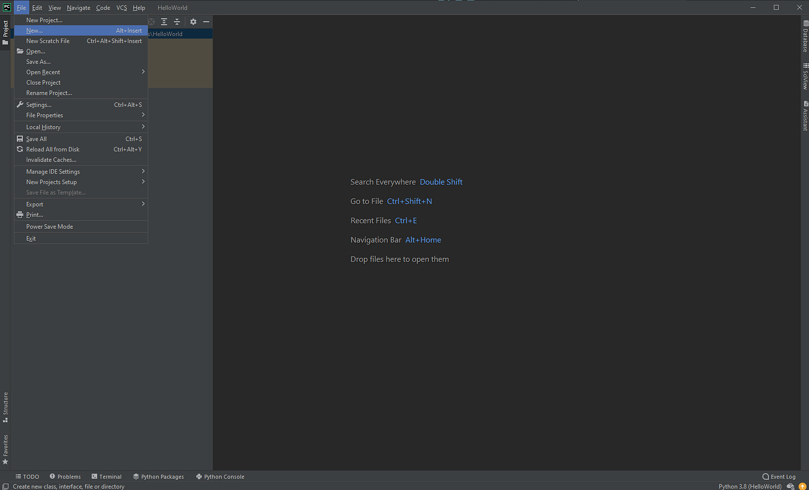
Task: Open the Python Packages tool window
Action: [158, 477]
